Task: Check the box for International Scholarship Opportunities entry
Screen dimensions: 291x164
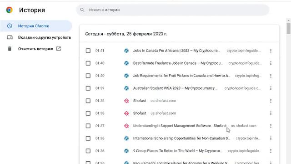Action: (x=88, y=138)
